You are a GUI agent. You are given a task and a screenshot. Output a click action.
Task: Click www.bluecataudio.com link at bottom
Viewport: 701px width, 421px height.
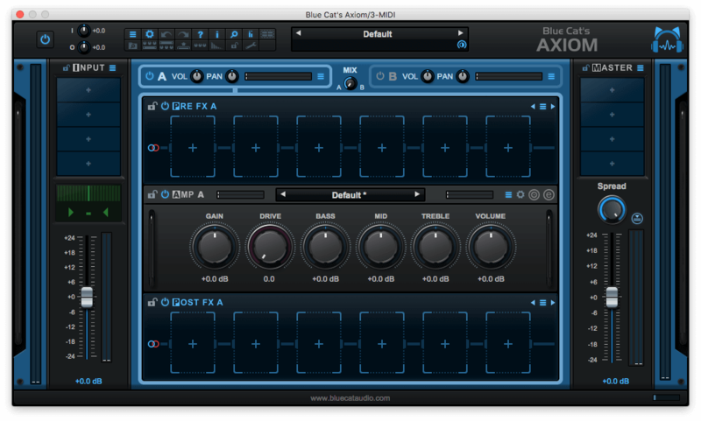tap(350, 398)
